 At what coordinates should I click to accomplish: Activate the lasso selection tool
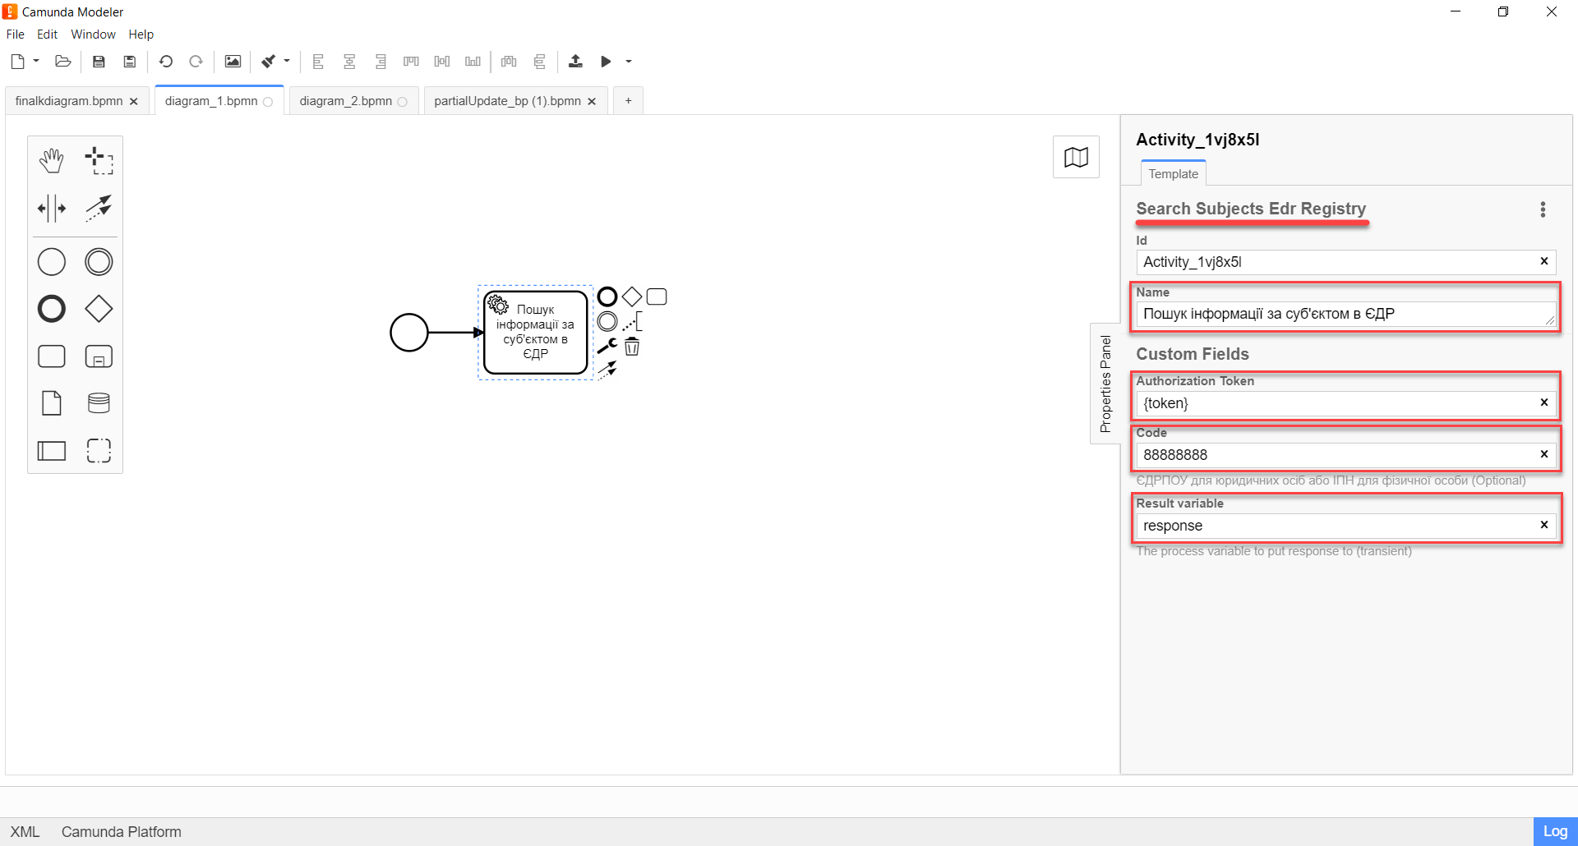[99, 161]
